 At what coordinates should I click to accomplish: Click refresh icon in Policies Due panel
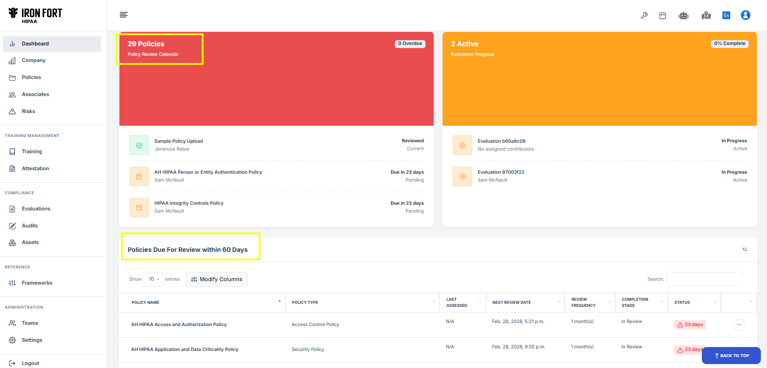pyautogui.click(x=744, y=250)
